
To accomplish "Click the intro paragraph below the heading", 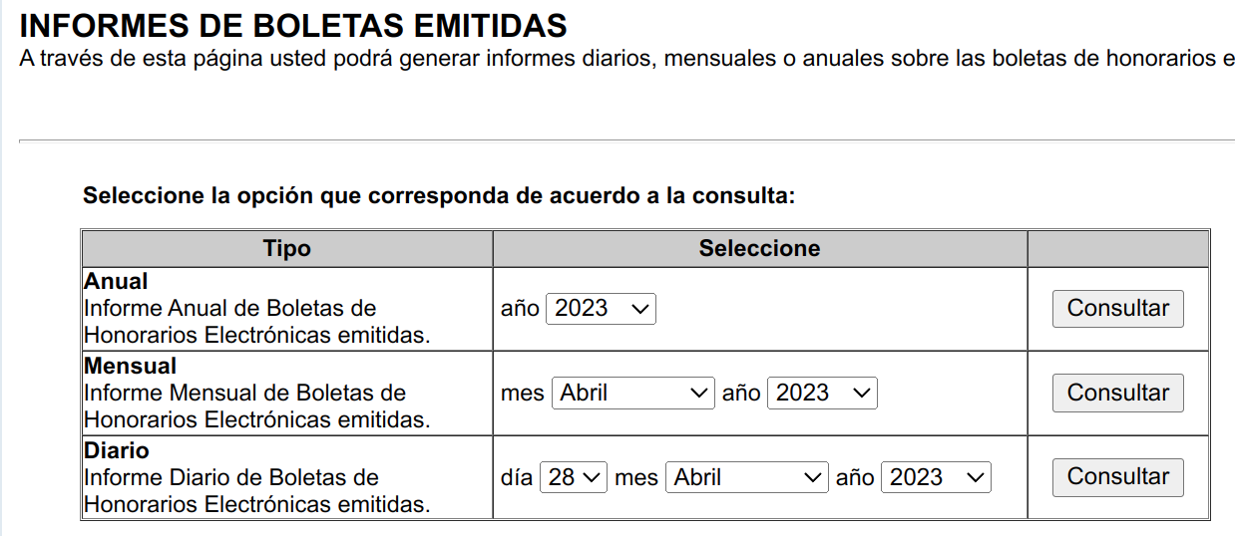I will 618,58.
